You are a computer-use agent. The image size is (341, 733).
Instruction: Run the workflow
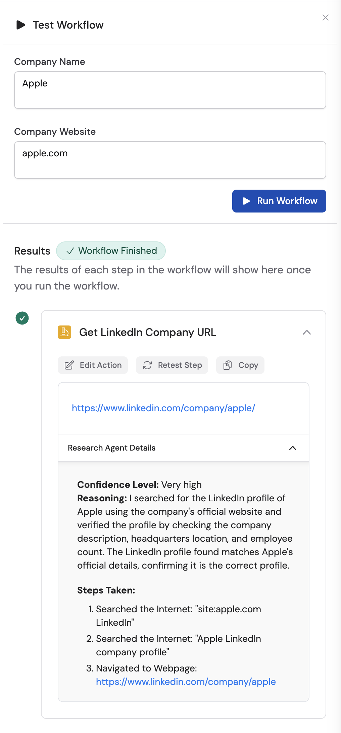coord(279,201)
